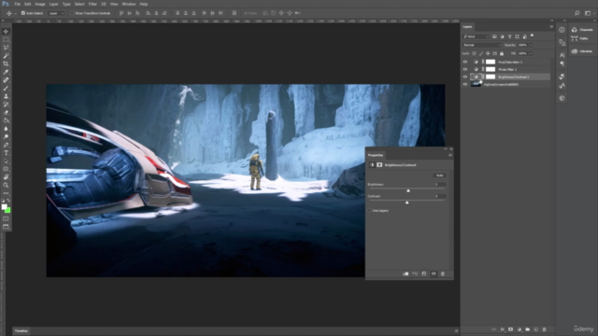Open the Libraries panel
Screen dimensions: 598x336
[x=582, y=51]
